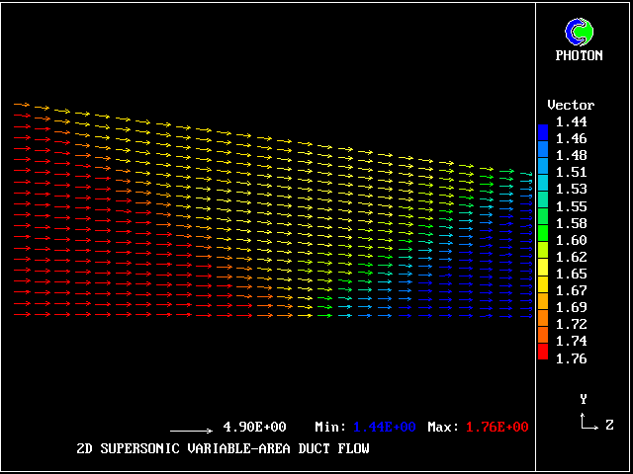The image size is (633, 474).
Task: Click the 1.76 legend value
Action: [571, 358]
